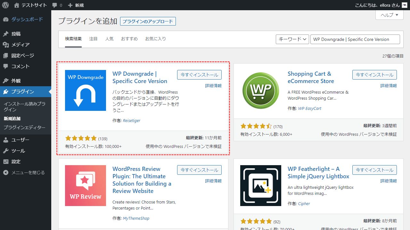Open 詳細情報 for WP Featherlight
The image size is (410, 230).
389,181
